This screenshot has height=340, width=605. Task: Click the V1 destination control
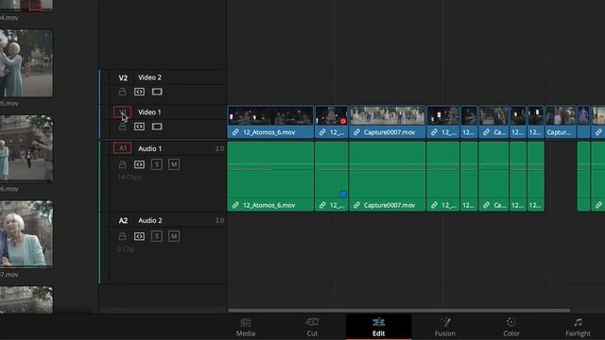[123, 112]
